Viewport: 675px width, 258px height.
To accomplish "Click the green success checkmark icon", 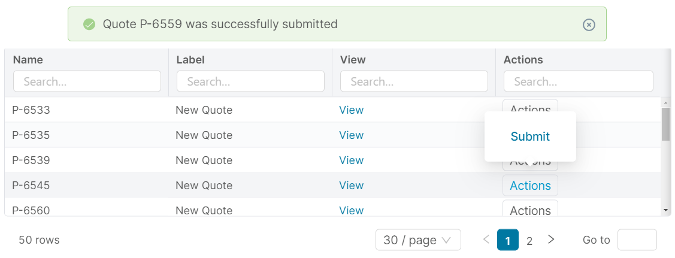I will 89,25.
